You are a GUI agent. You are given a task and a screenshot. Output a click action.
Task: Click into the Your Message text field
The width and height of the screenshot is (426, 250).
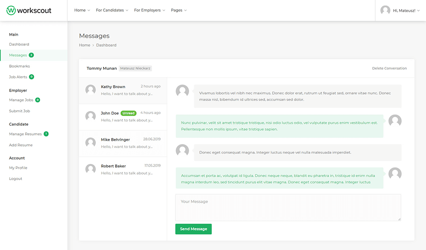point(288,207)
